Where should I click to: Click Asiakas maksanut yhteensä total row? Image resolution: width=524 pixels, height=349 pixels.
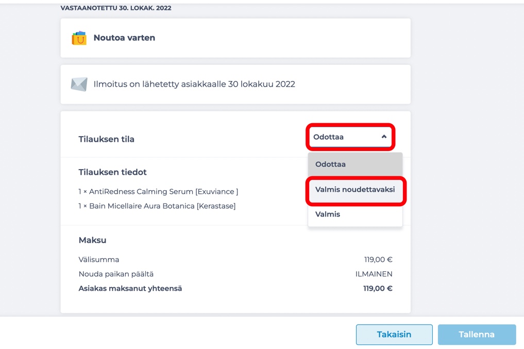click(x=235, y=289)
